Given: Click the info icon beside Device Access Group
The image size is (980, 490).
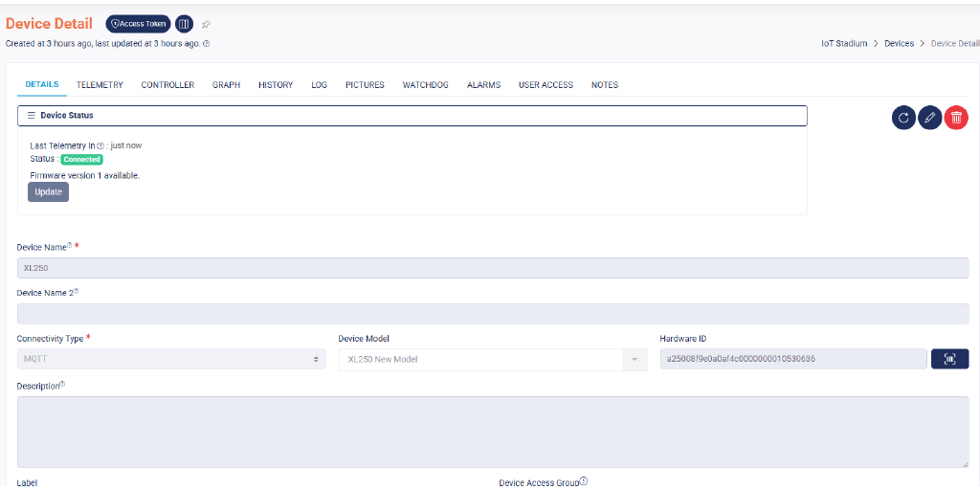Looking at the screenshot, I should point(584,481).
